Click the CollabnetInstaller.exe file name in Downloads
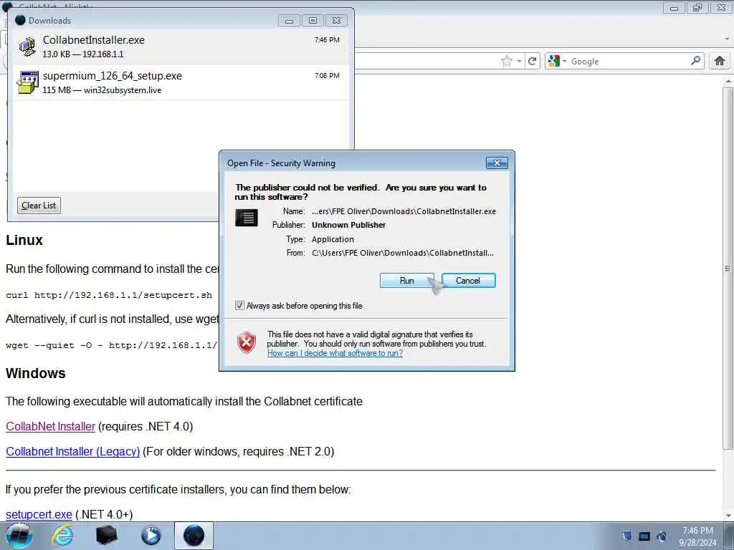 click(94, 40)
